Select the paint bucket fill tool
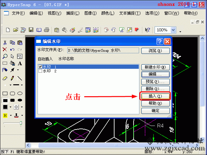 coord(12,63)
